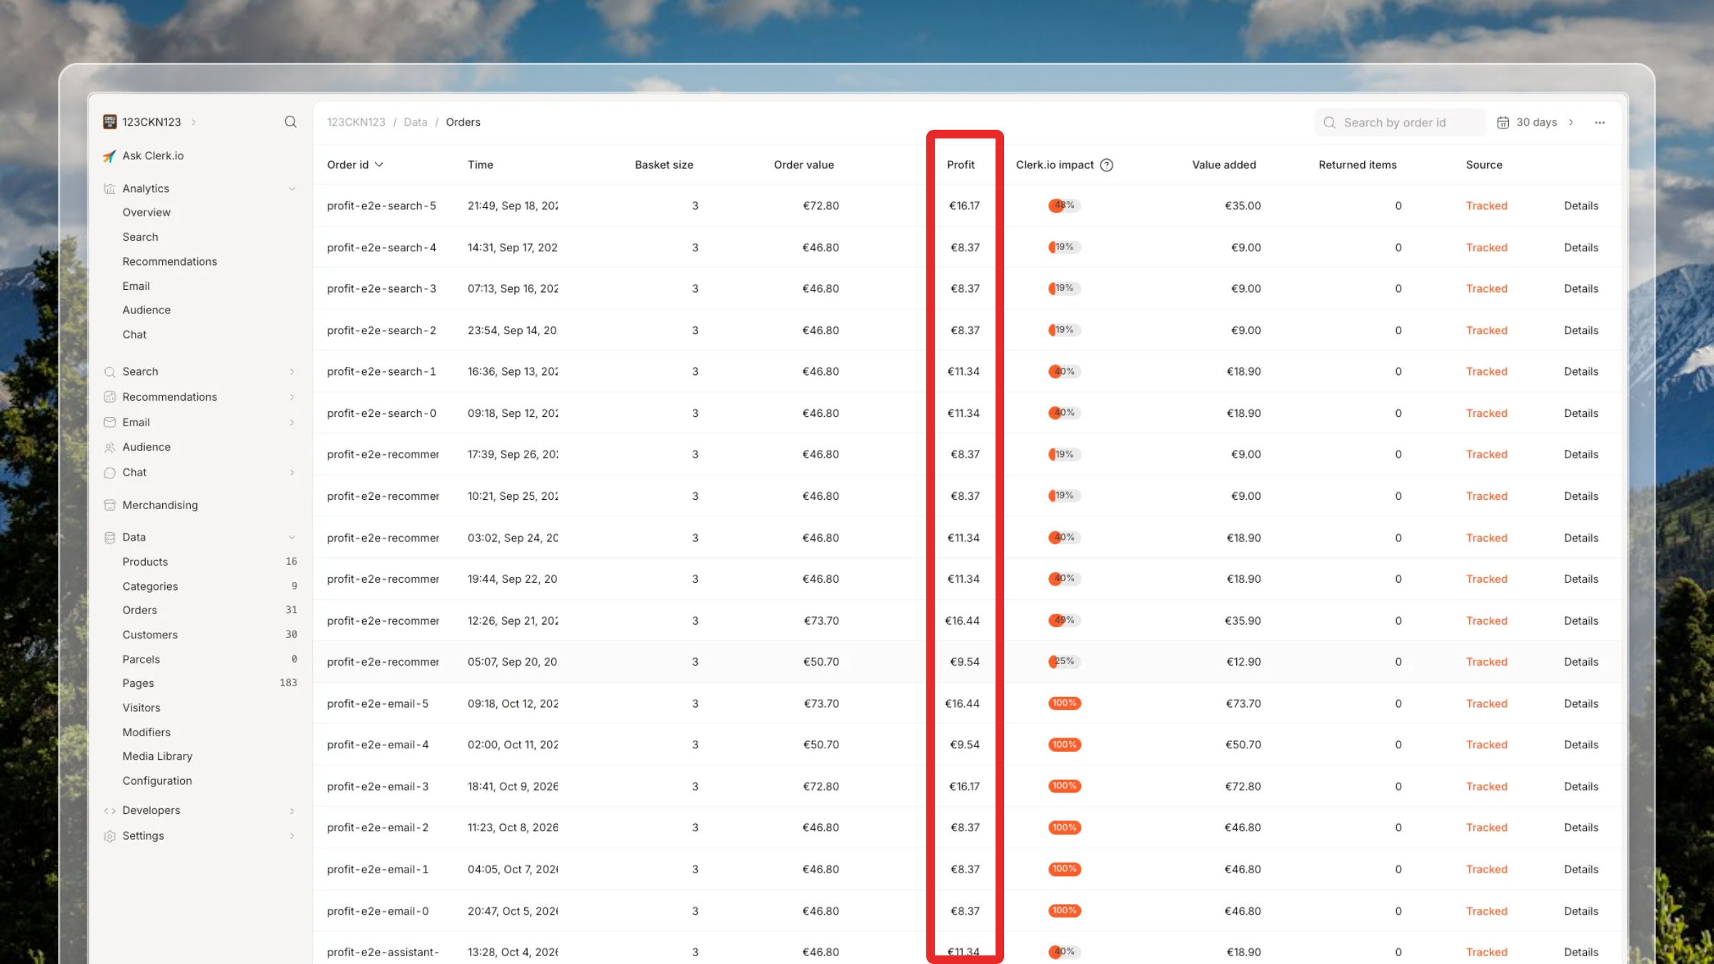Viewport: 1714px width, 964px height.
Task: Open Details for order profit-e2e-email-5
Action: pyautogui.click(x=1580, y=703)
